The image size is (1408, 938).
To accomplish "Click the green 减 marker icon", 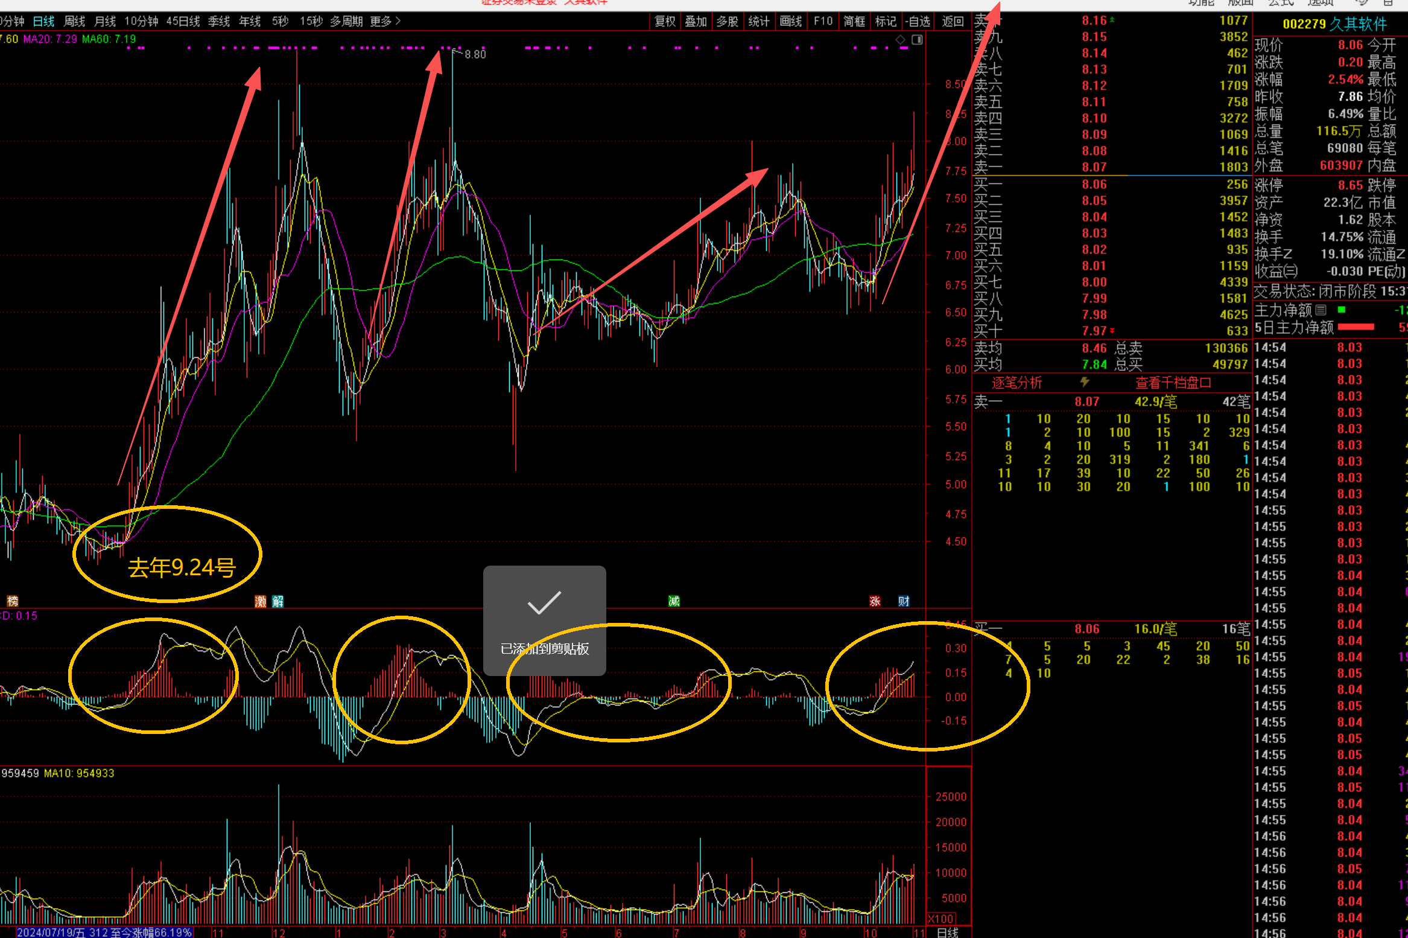I will pyautogui.click(x=674, y=601).
